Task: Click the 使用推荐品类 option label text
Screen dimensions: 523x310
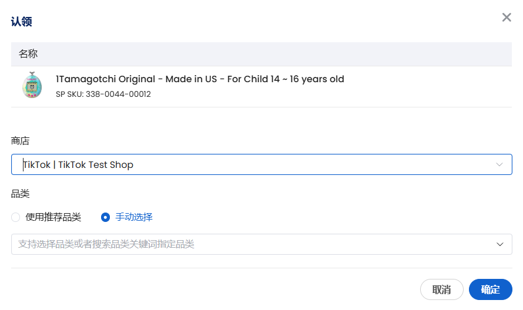Action: coord(53,217)
